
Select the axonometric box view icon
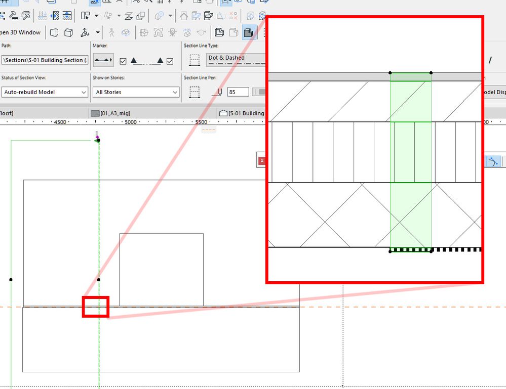point(68,32)
